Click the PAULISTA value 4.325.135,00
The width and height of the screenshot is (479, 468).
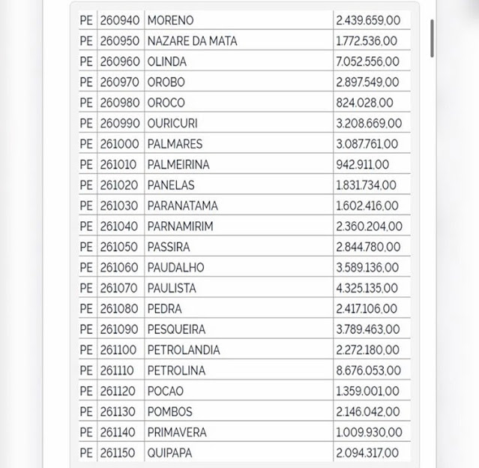click(367, 288)
